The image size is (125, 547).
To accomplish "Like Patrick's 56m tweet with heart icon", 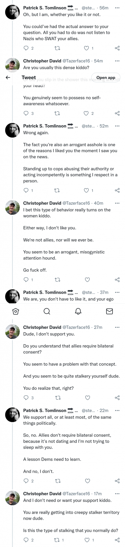I will point(87,48).
